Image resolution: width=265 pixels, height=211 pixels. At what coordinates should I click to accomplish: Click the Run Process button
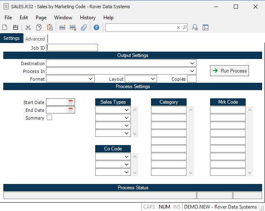(229, 71)
